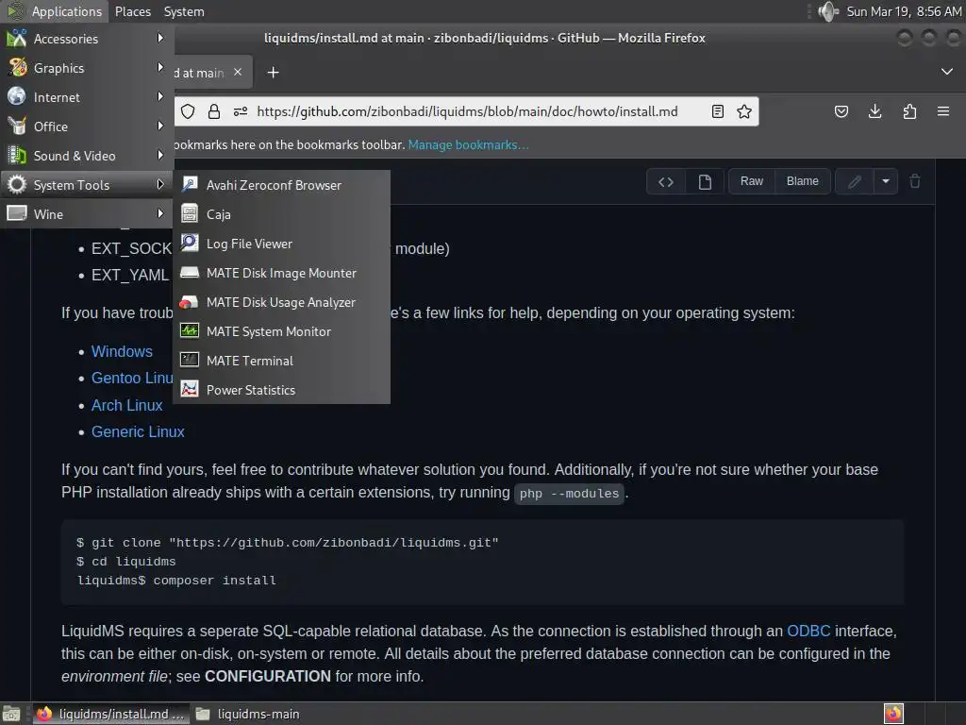The height and width of the screenshot is (725, 966).
Task: Click the Power Statistics chart icon
Action: coord(190,390)
